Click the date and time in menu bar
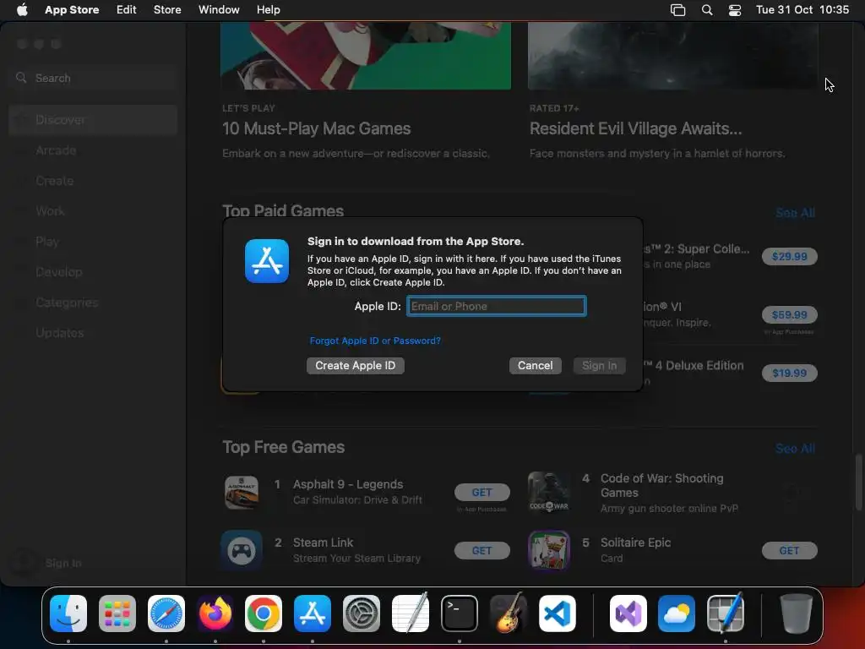The height and width of the screenshot is (649, 865). point(802,10)
